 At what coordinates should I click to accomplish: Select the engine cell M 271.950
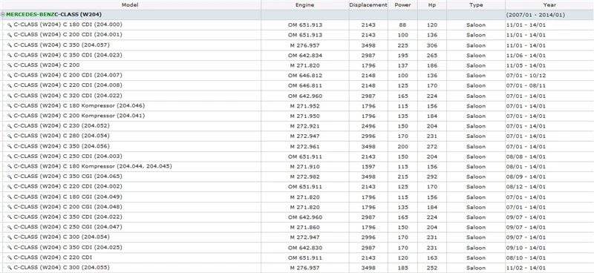coord(305,116)
